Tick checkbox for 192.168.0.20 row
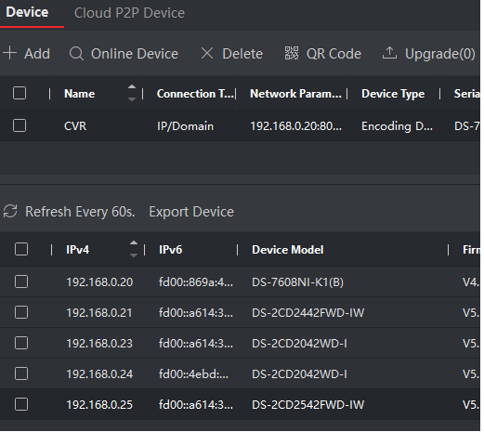 (21, 281)
